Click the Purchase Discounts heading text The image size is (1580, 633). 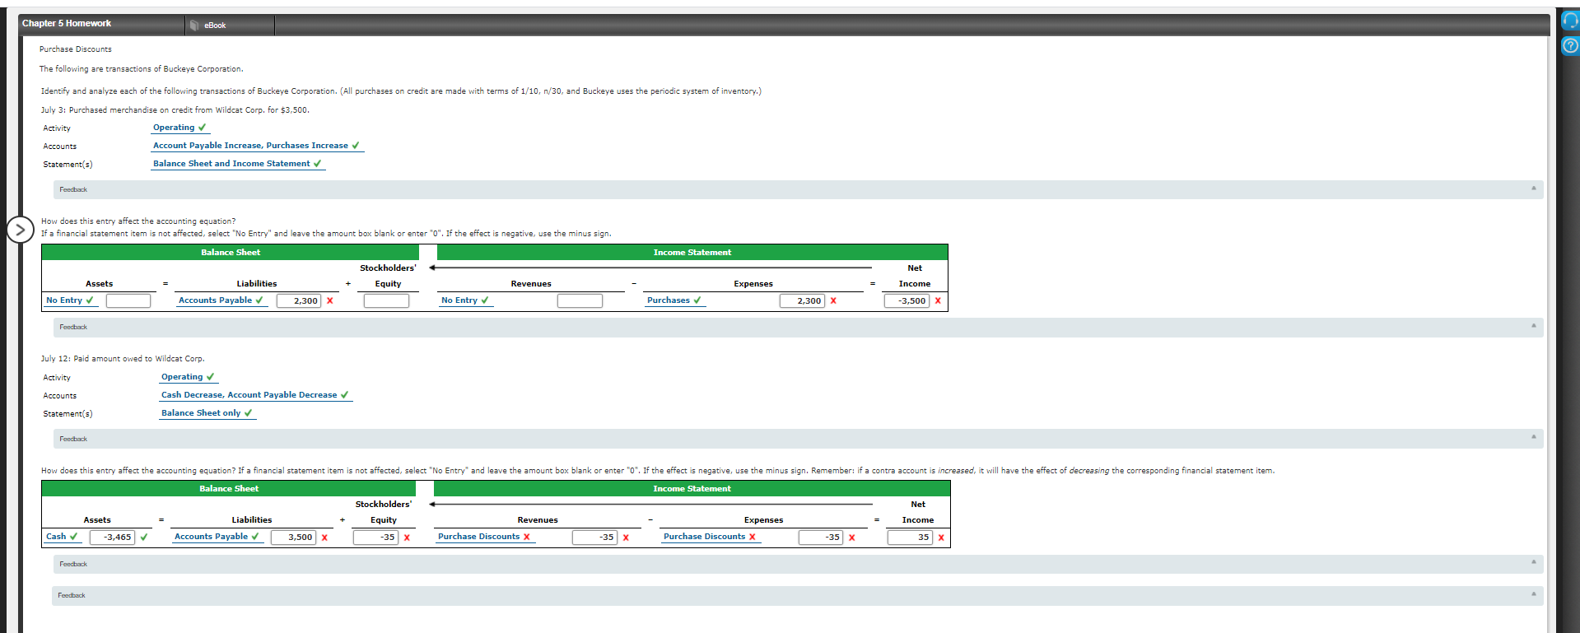(x=76, y=49)
